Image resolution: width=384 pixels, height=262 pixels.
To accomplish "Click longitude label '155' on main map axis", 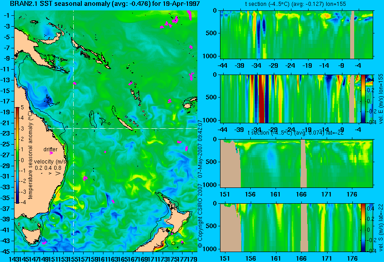I will click(x=74, y=258).
